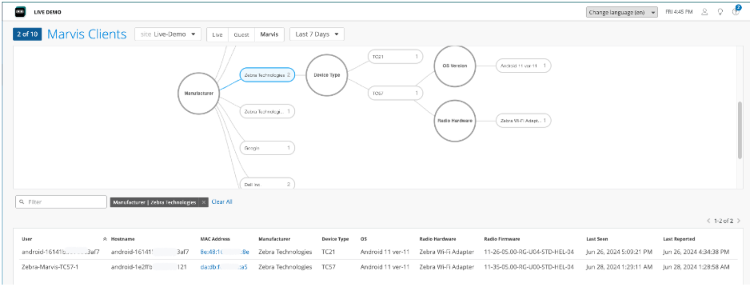Viewport: 752px width, 287px height.
Task: Click the vertical scrollbar in graph panel
Action: 739,130
